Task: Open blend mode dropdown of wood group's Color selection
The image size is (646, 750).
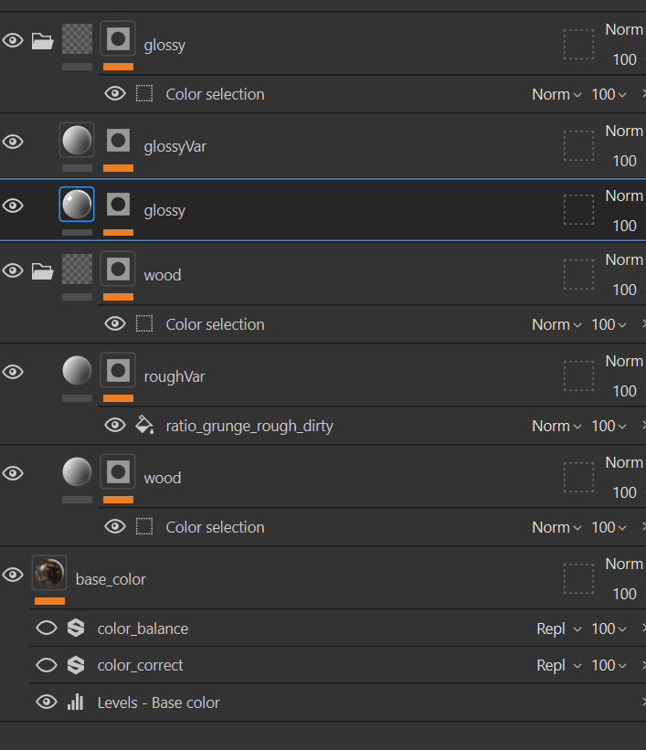Action: pos(556,324)
